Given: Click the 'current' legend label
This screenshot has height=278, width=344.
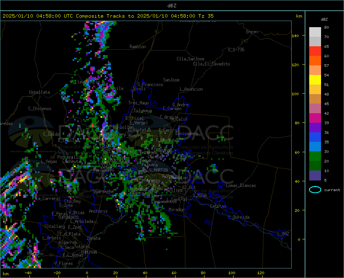Looking at the screenshot, I should 332,190.
